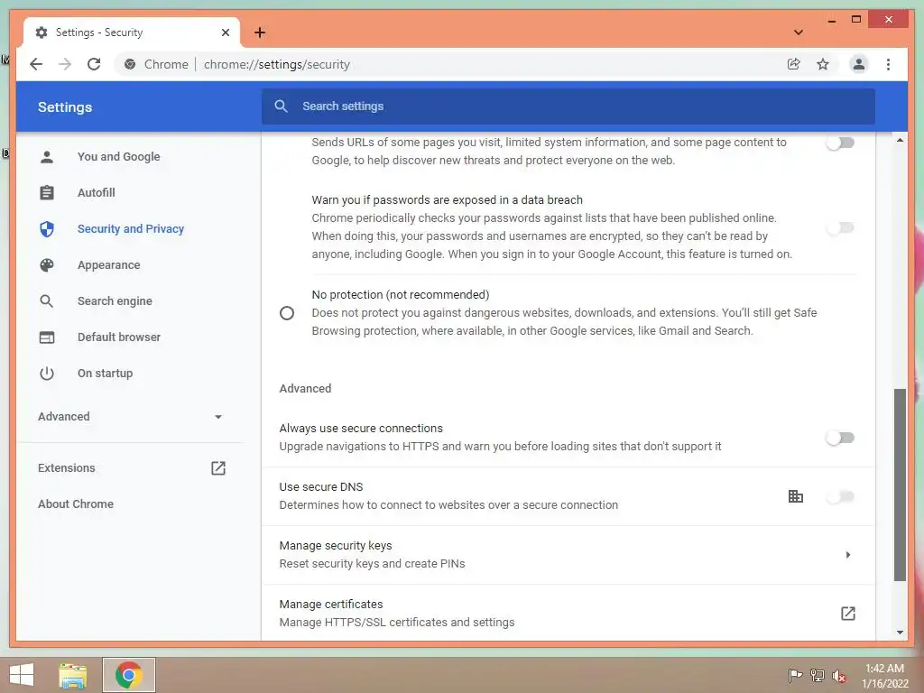Open Search engine settings
Screen dimensions: 924x693
click(115, 301)
